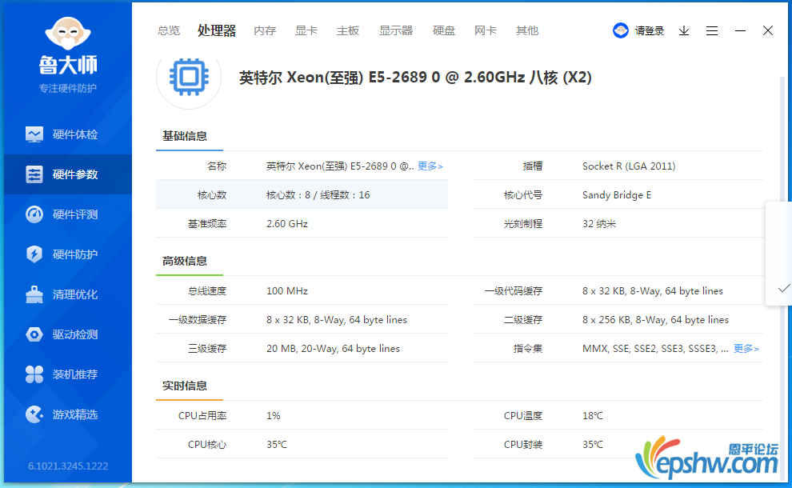Click 更多> next to processor name
This screenshot has height=488, width=792.
pyautogui.click(x=430, y=166)
